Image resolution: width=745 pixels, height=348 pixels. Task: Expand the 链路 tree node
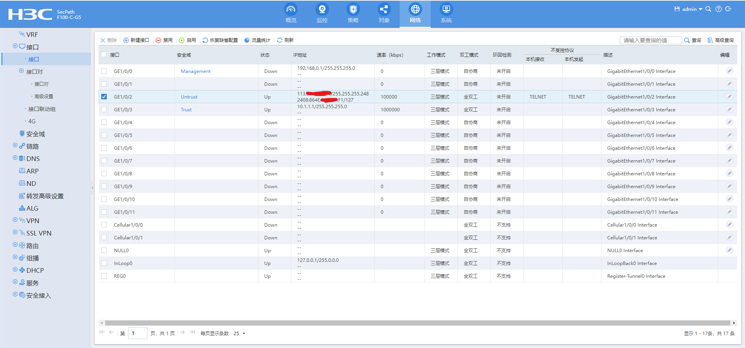click(15, 145)
